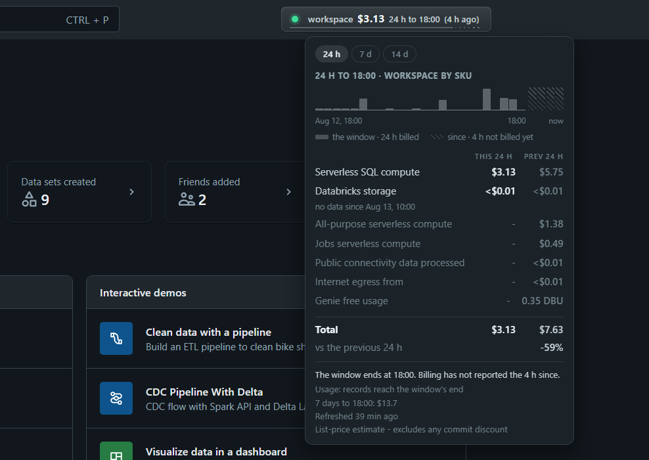
Task: Click the Serverless SQL compute row
Action: (439, 172)
